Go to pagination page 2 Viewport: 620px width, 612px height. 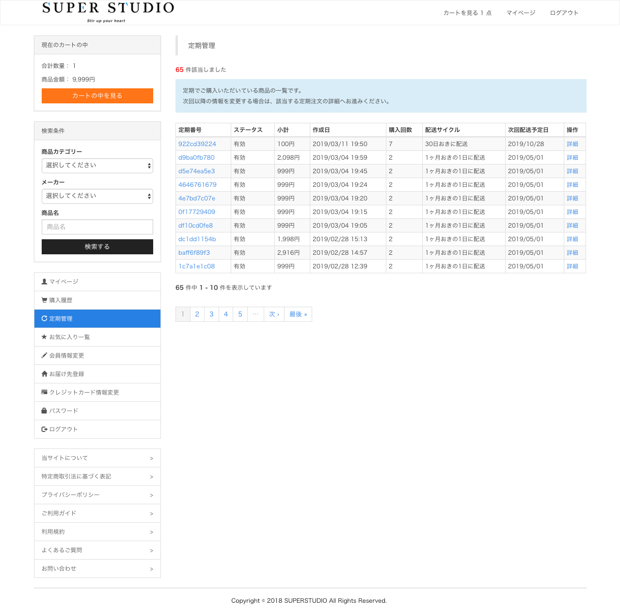point(197,314)
